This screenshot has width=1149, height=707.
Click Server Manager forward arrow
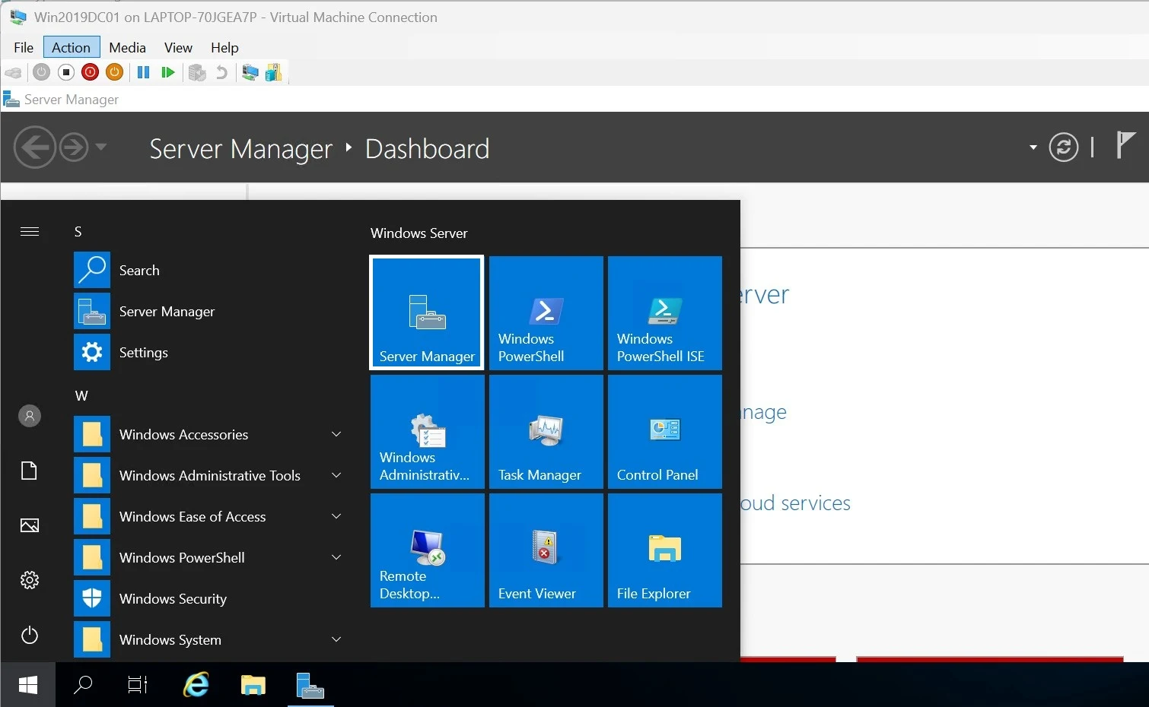[74, 147]
